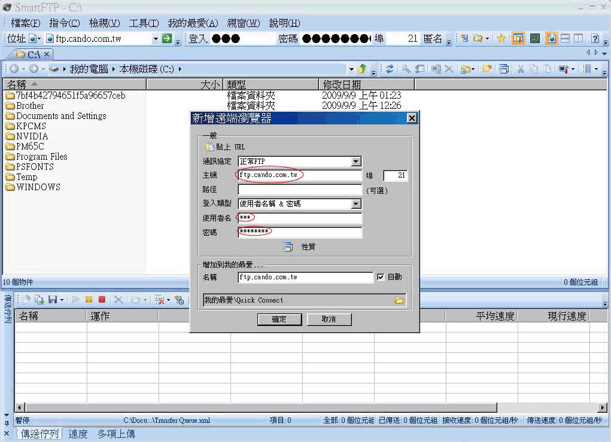Screen dimensions: 611x442
Task: Toggle the 自動 checkbox
Action: 381,277
